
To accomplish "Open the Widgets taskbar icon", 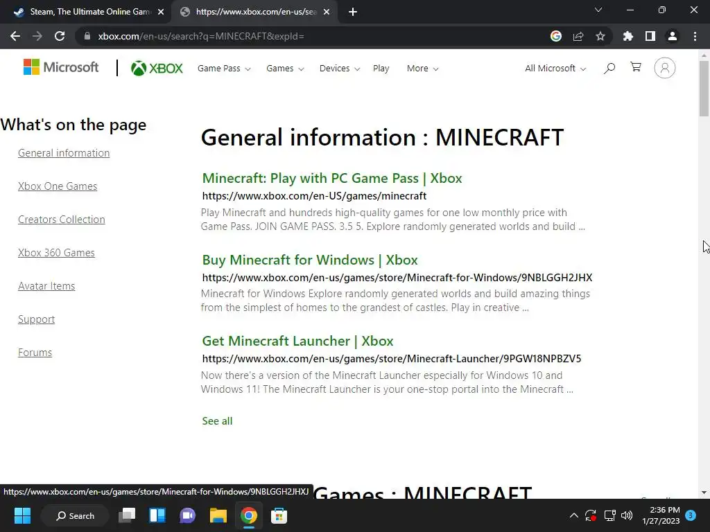I will [157, 515].
